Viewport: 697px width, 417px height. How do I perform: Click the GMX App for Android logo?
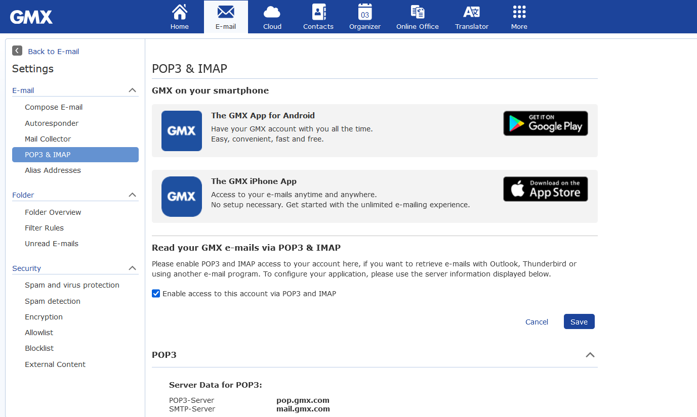[182, 131]
